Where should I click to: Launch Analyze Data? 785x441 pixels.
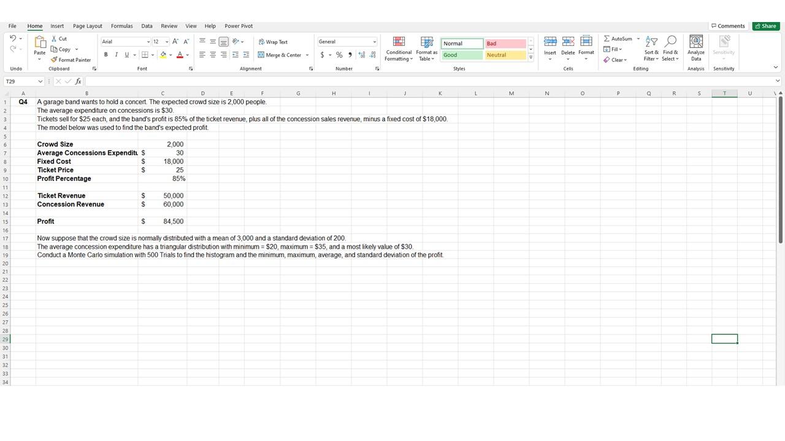695,48
